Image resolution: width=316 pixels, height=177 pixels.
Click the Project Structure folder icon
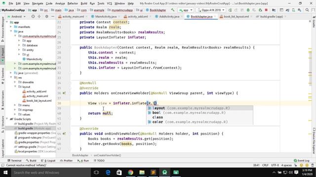pyautogui.click(x=274, y=10)
